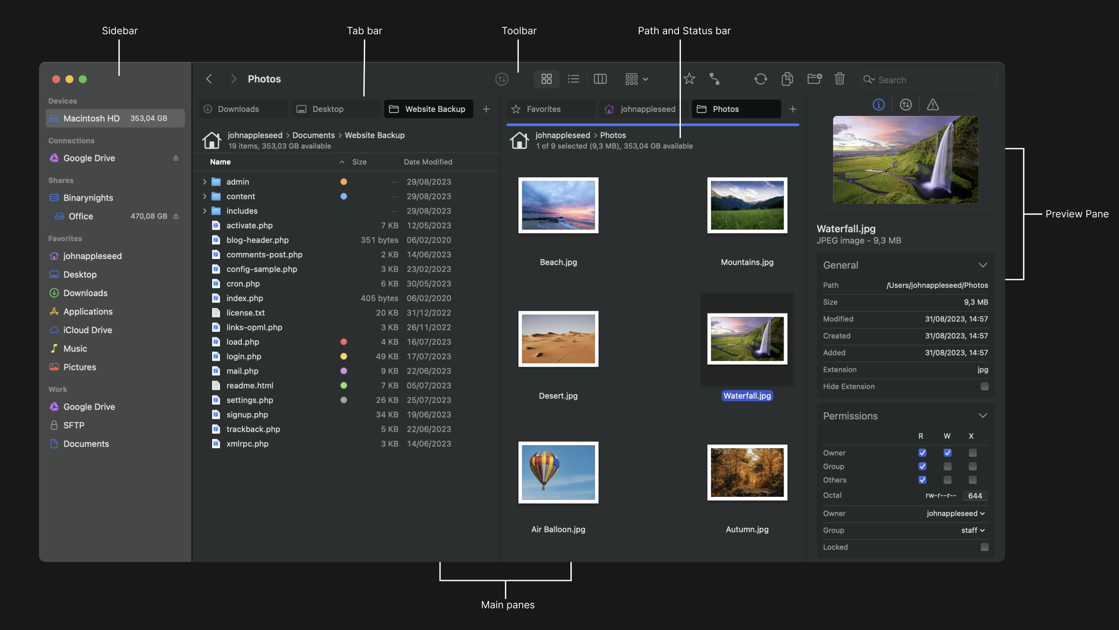The height and width of the screenshot is (630, 1119).
Task: Select the Autumn.jpg thumbnail
Action: [746, 472]
